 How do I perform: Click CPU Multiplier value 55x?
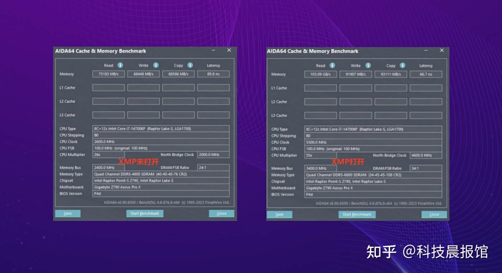[321, 155]
